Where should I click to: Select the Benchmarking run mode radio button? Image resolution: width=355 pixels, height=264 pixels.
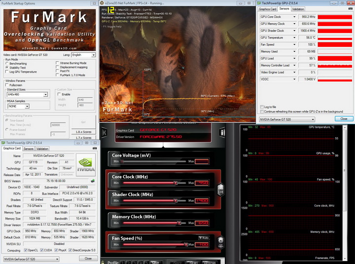pos(7,64)
